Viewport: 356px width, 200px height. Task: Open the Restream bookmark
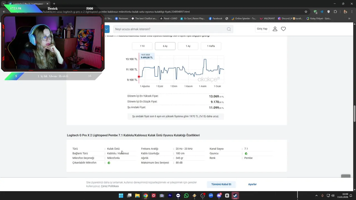pos(122,19)
